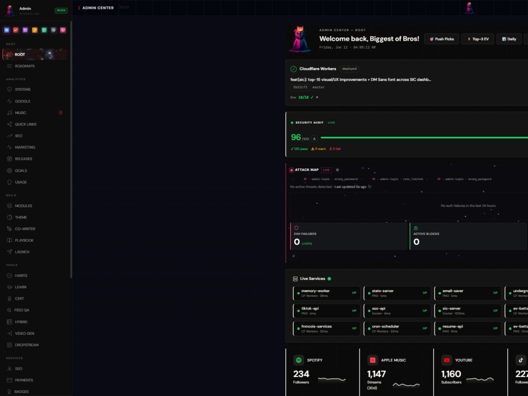
Task: Open SSO under Services
Action: [35, 369]
